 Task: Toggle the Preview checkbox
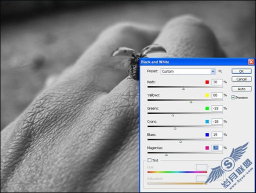tap(233, 97)
